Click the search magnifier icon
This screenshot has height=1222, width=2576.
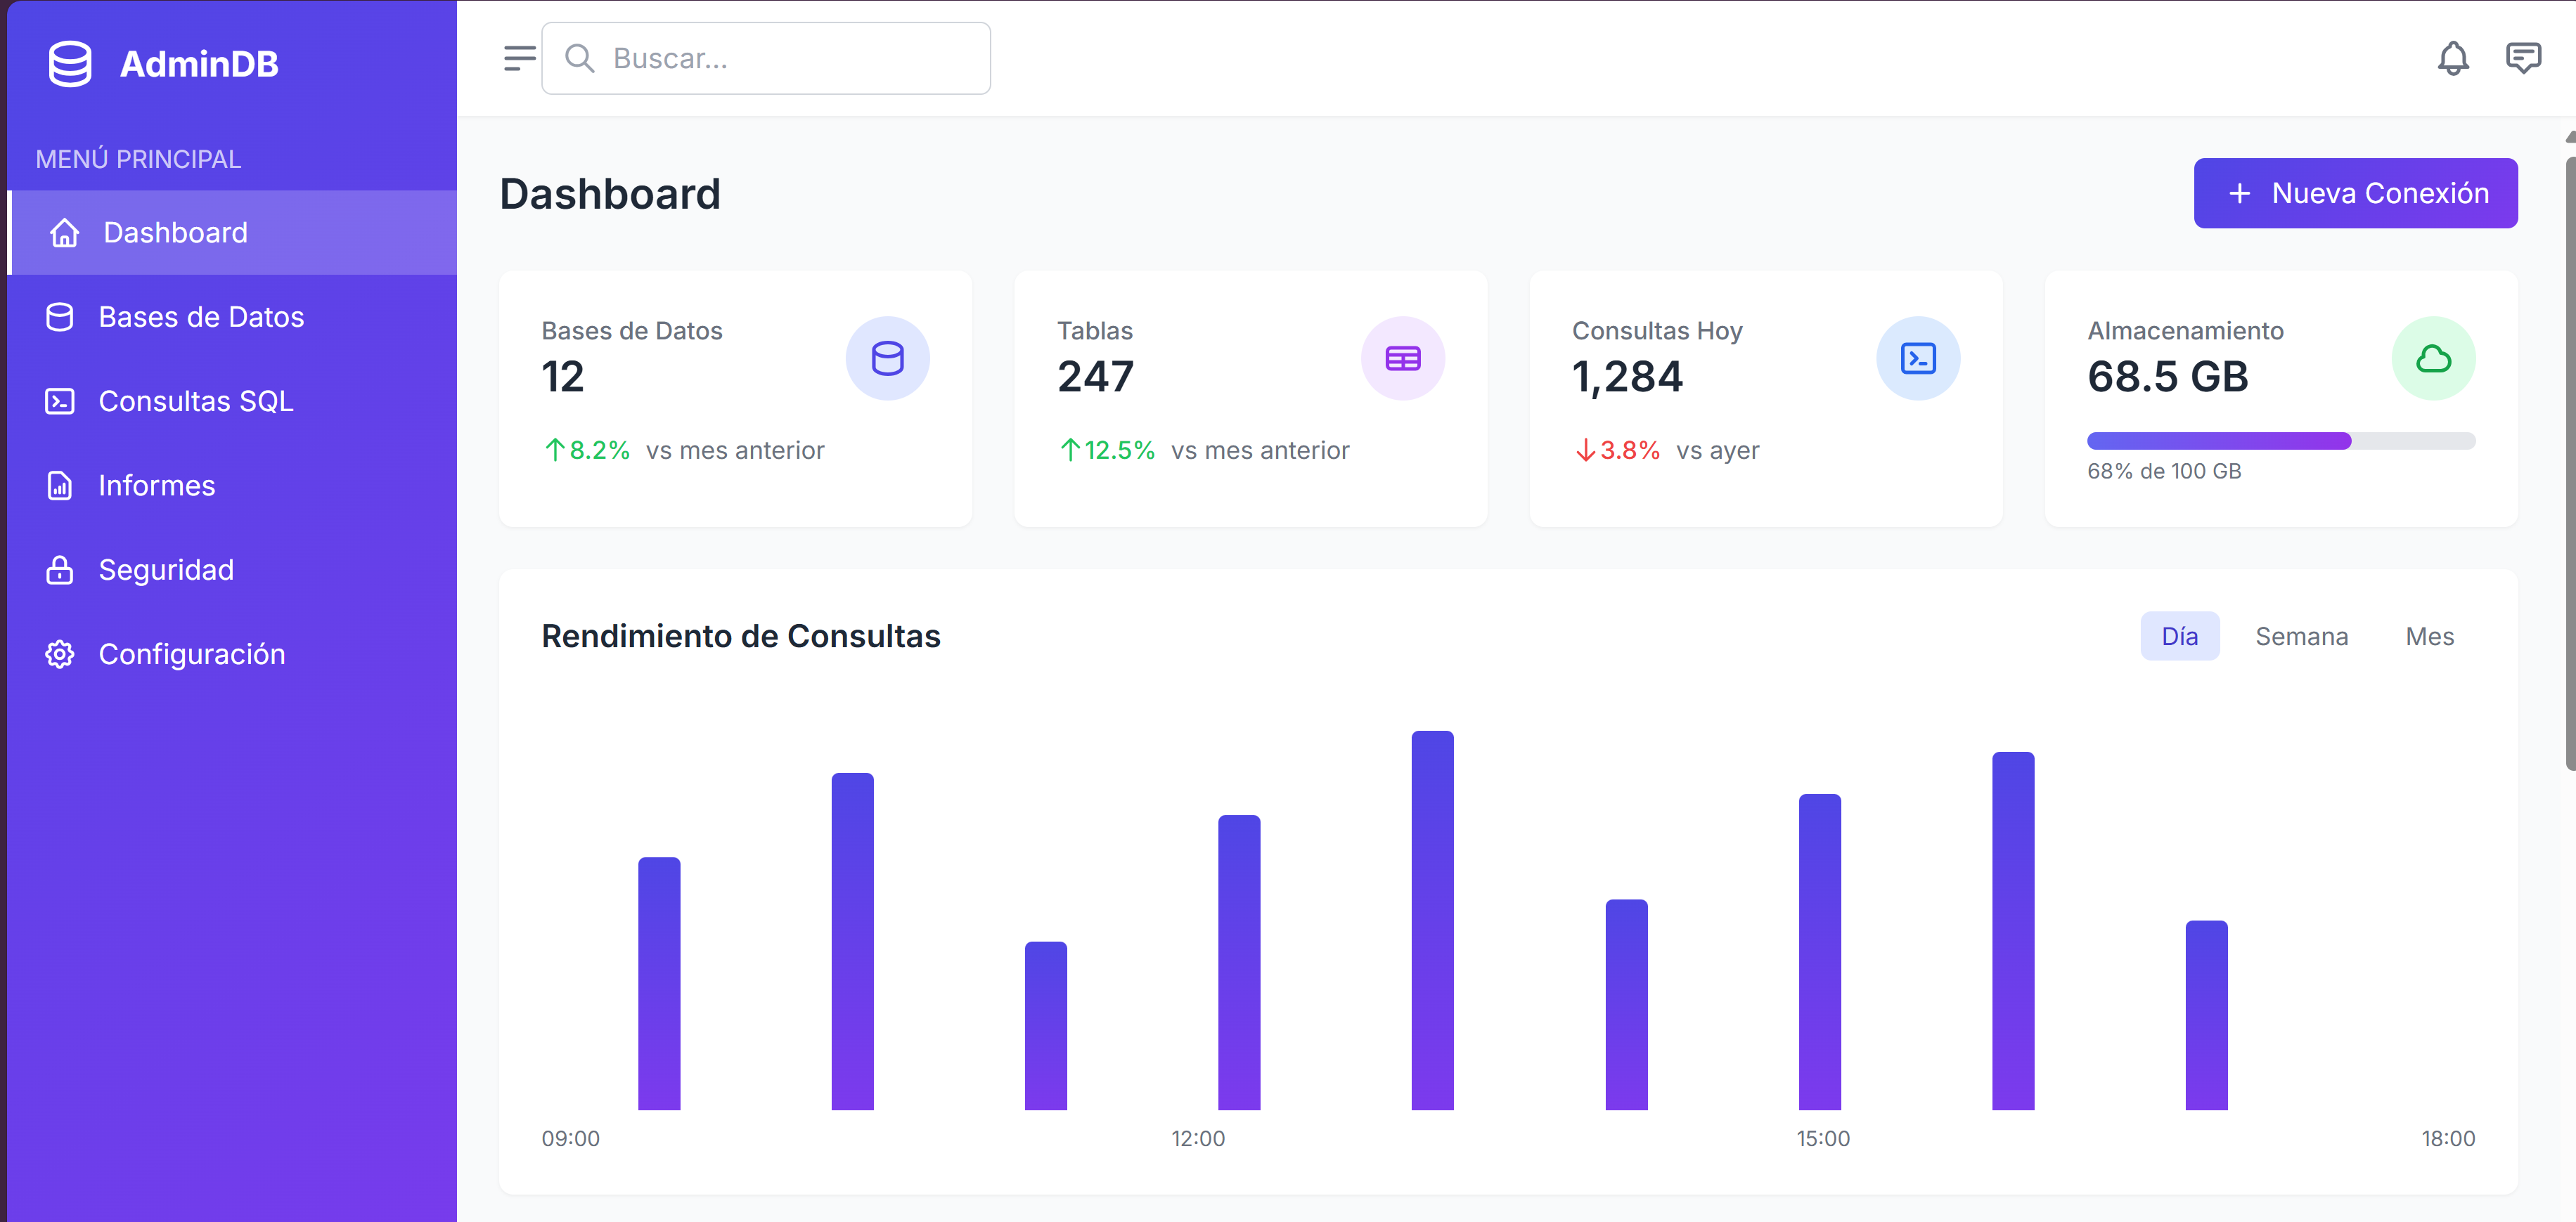pos(581,58)
